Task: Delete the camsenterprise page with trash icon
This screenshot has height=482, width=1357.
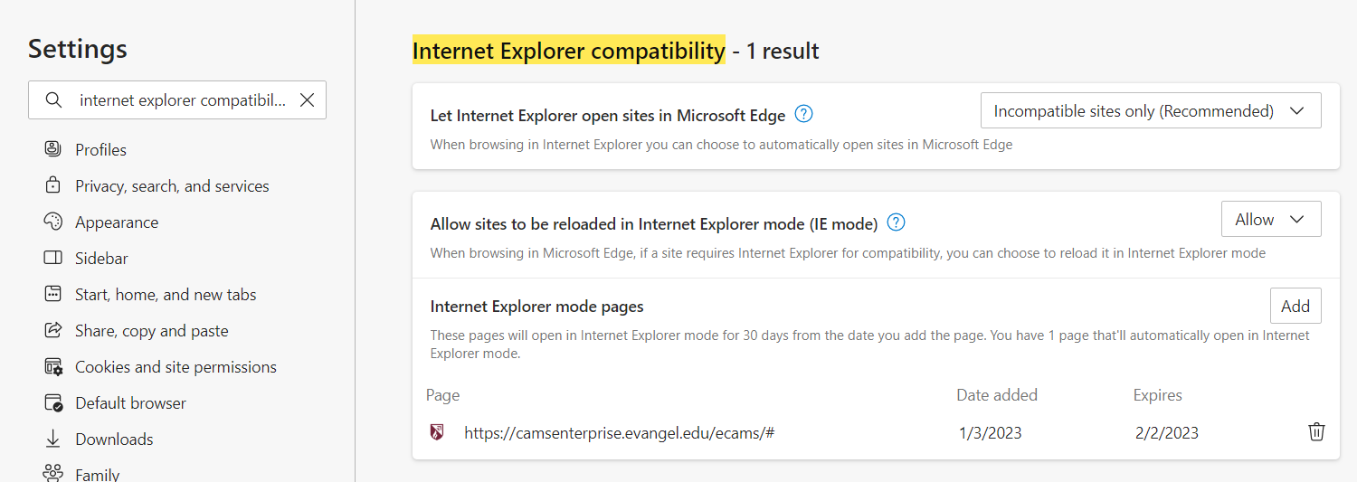Action: (x=1316, y=432)
